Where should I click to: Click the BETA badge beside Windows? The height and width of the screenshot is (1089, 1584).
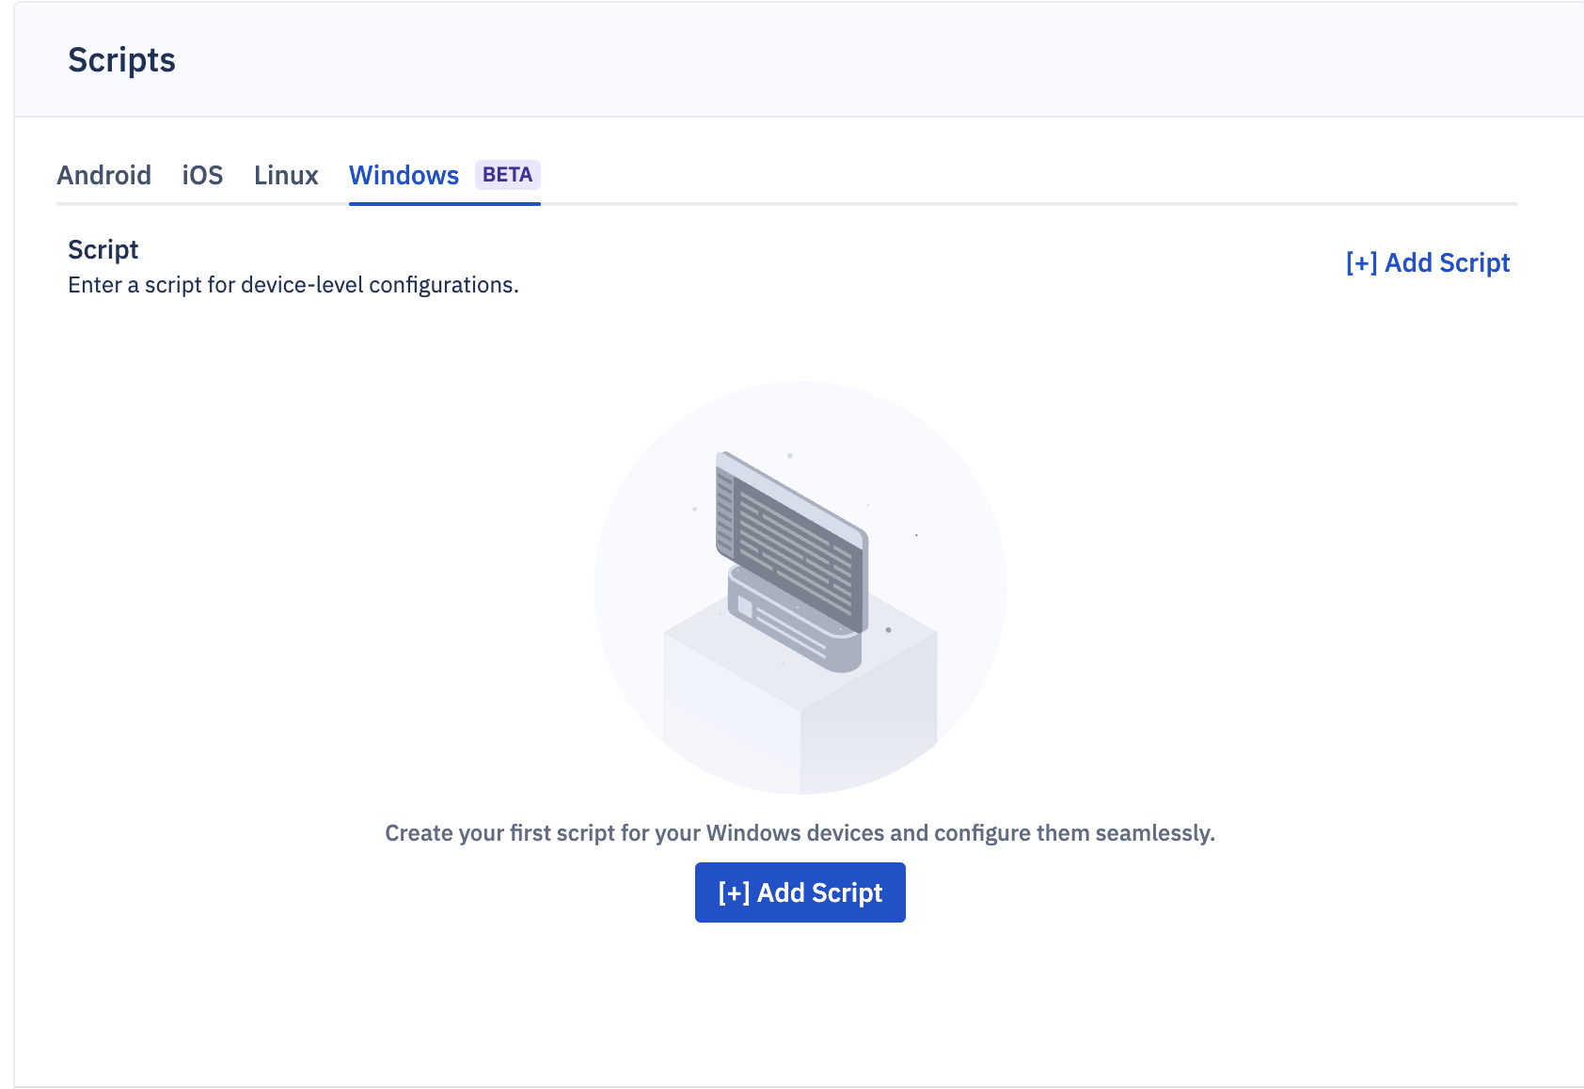507,175
